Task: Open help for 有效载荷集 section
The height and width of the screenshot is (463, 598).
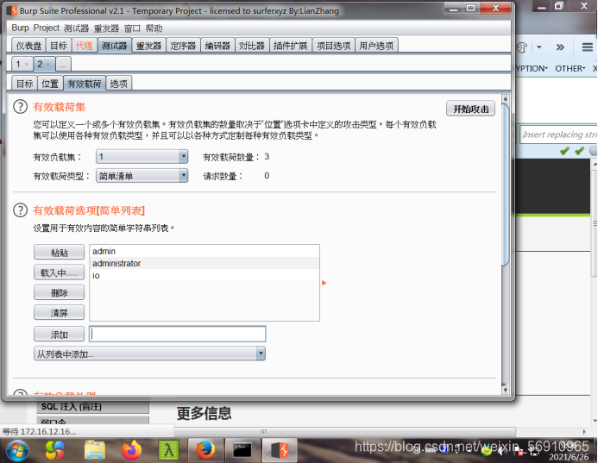Action: pyautogui.click(x=20, y=107)
